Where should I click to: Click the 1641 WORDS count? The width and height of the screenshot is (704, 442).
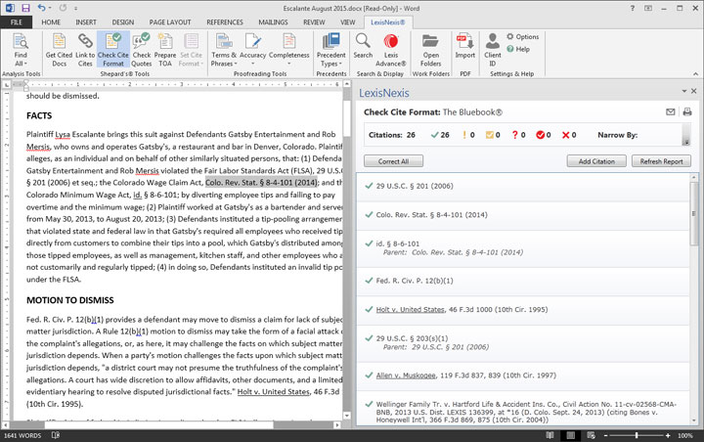point(22,435)
